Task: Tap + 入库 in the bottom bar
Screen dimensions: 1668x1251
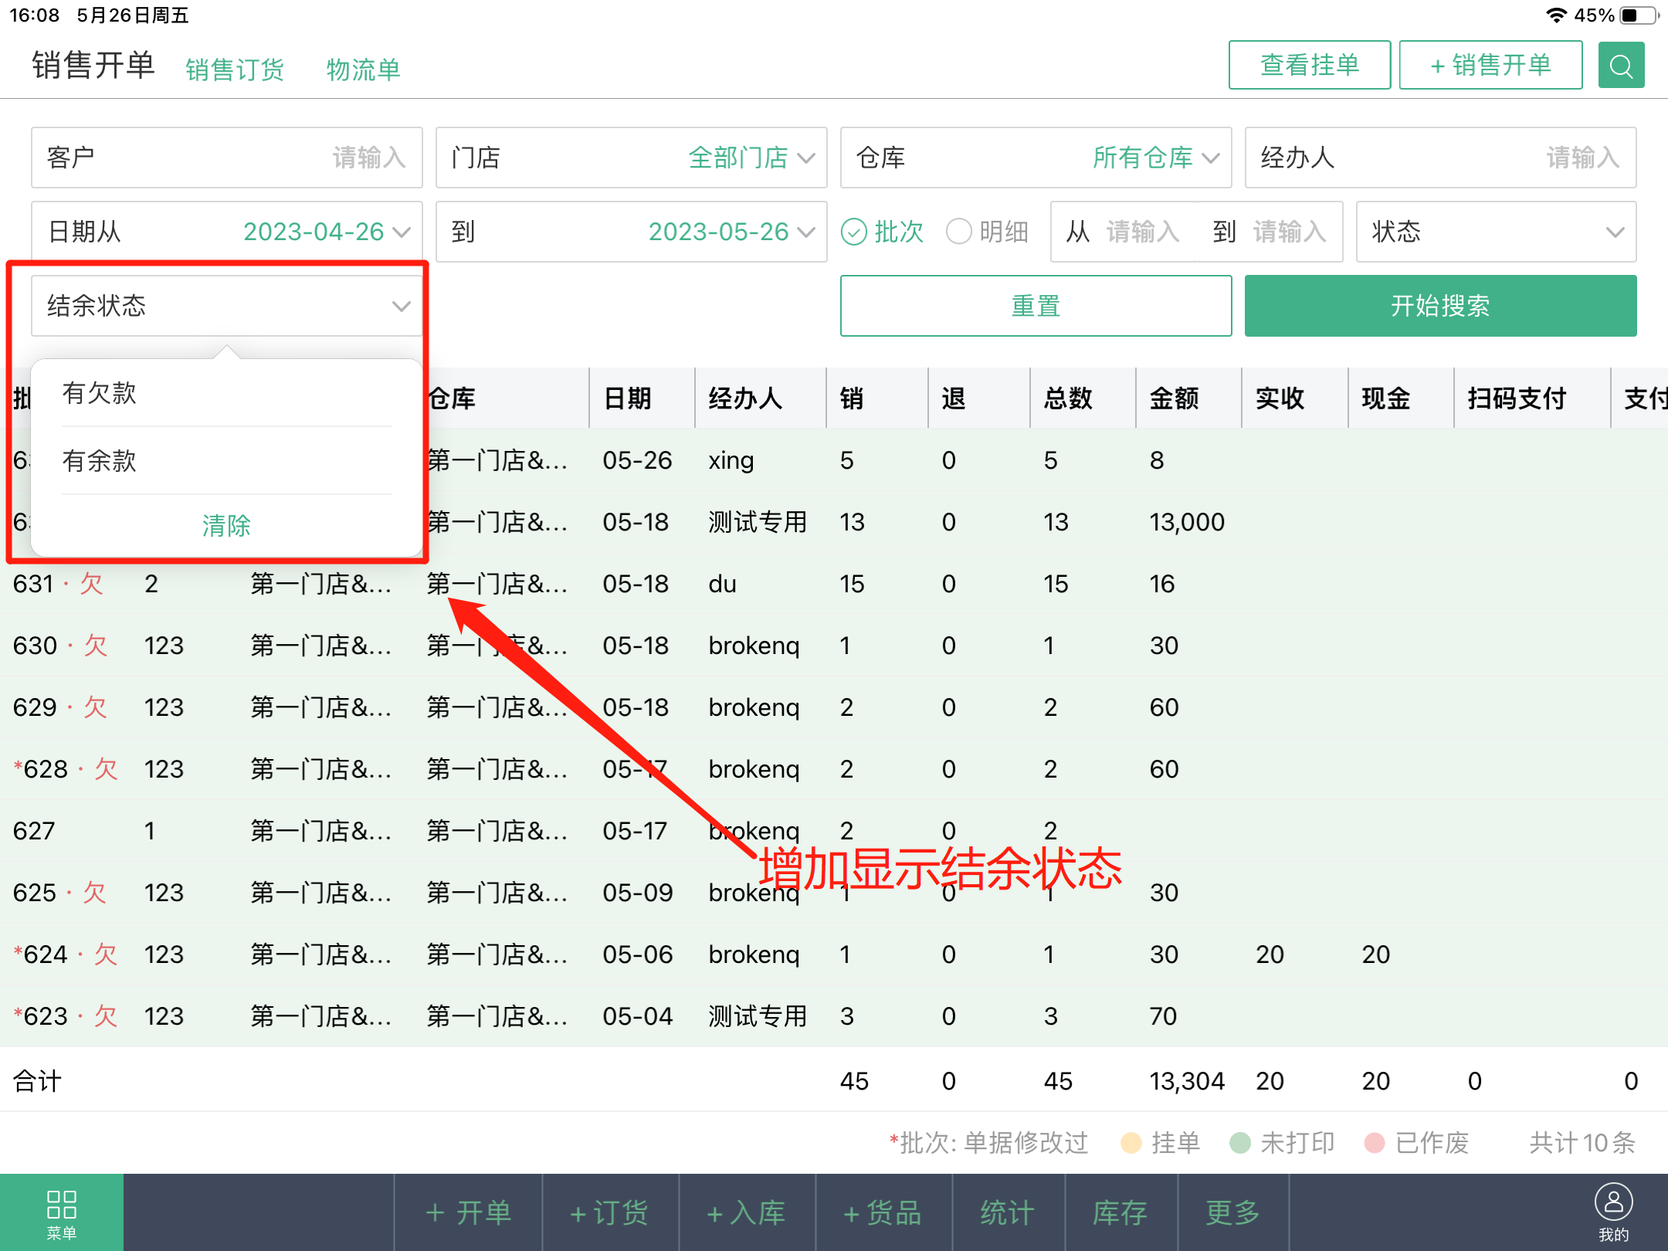Action: 747,1212
